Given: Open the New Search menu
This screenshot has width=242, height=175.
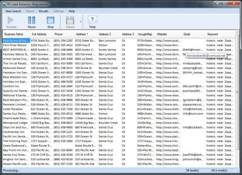Looking at the screenshot, I should click(13, 11).
